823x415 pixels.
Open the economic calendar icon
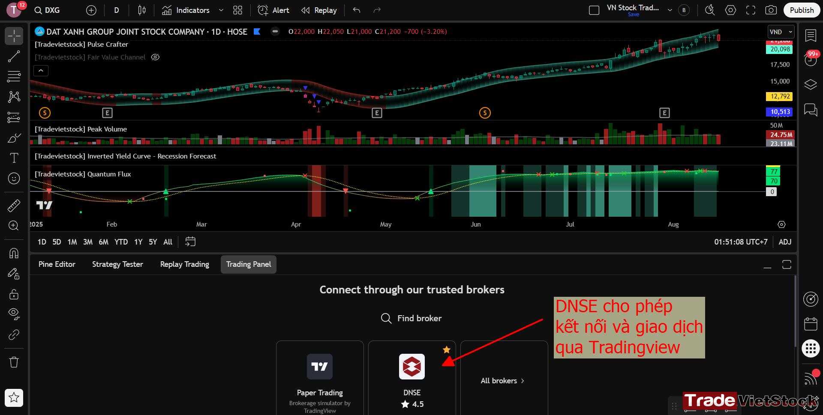click(811, 324)
